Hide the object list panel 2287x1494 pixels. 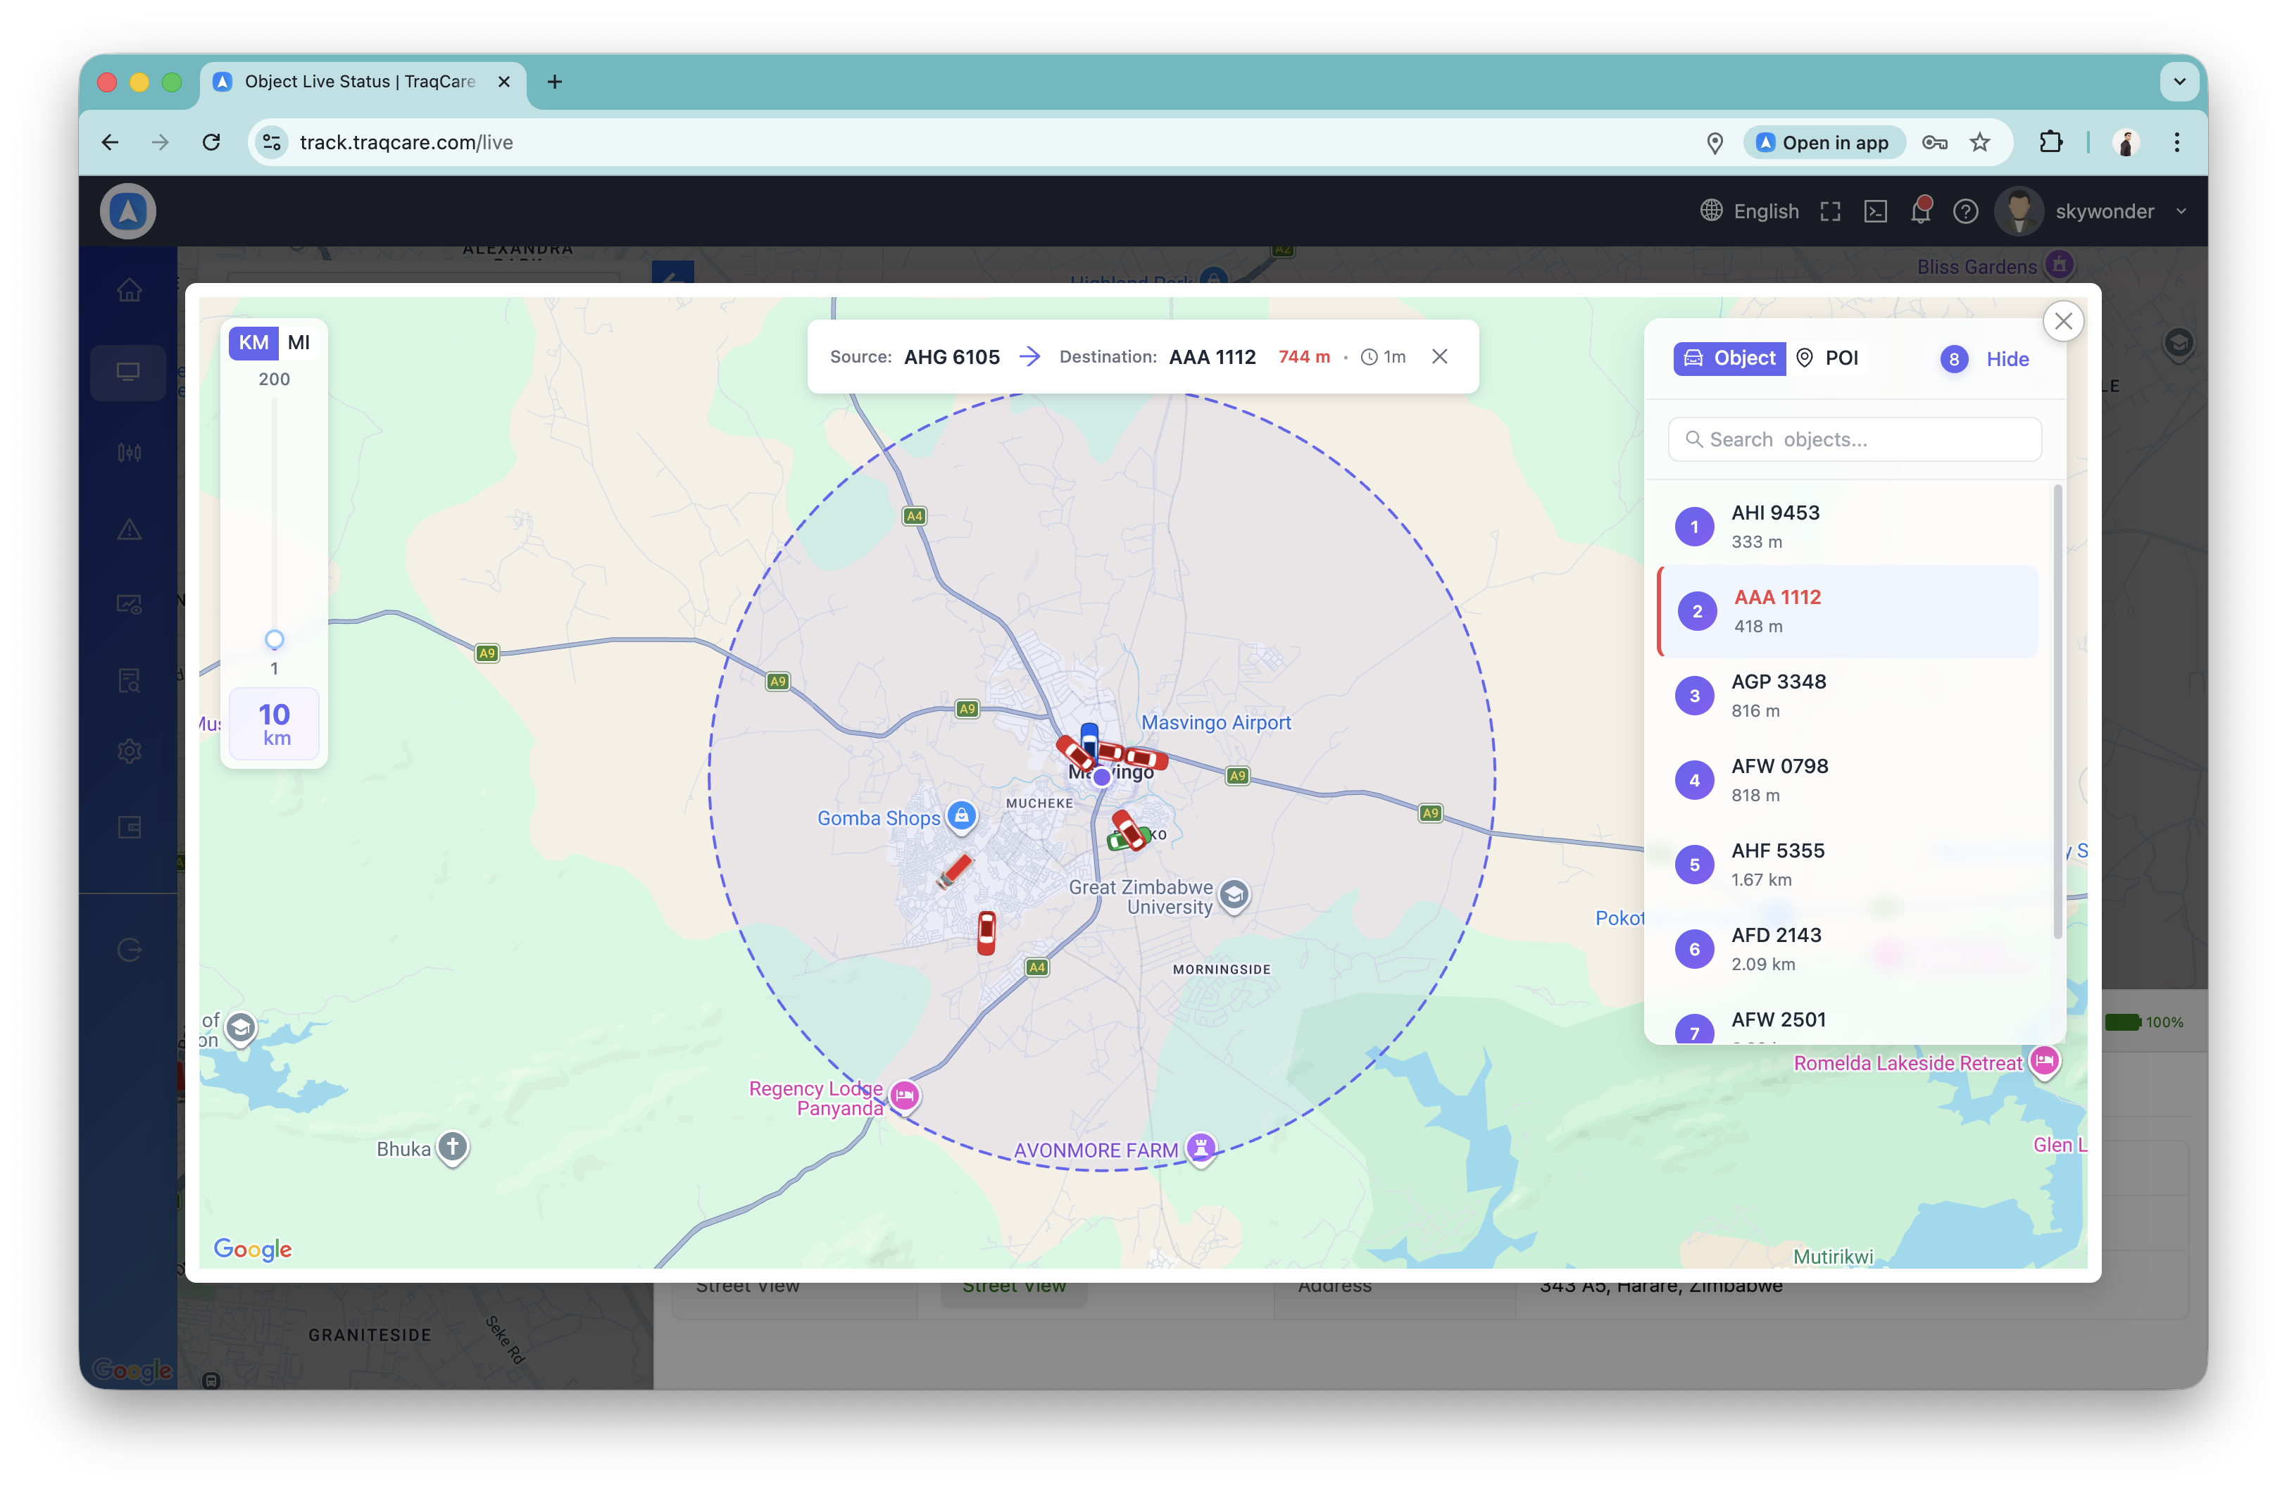[x=2007, y=359]
